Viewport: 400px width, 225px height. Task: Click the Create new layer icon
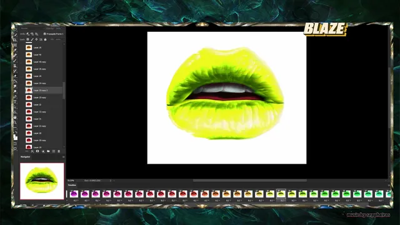pyautogui.click(x=54, y=151)
